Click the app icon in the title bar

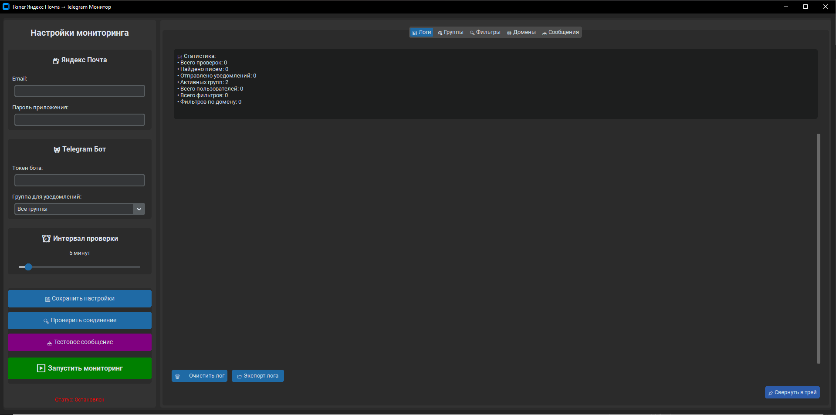click(x=6, y=7)
